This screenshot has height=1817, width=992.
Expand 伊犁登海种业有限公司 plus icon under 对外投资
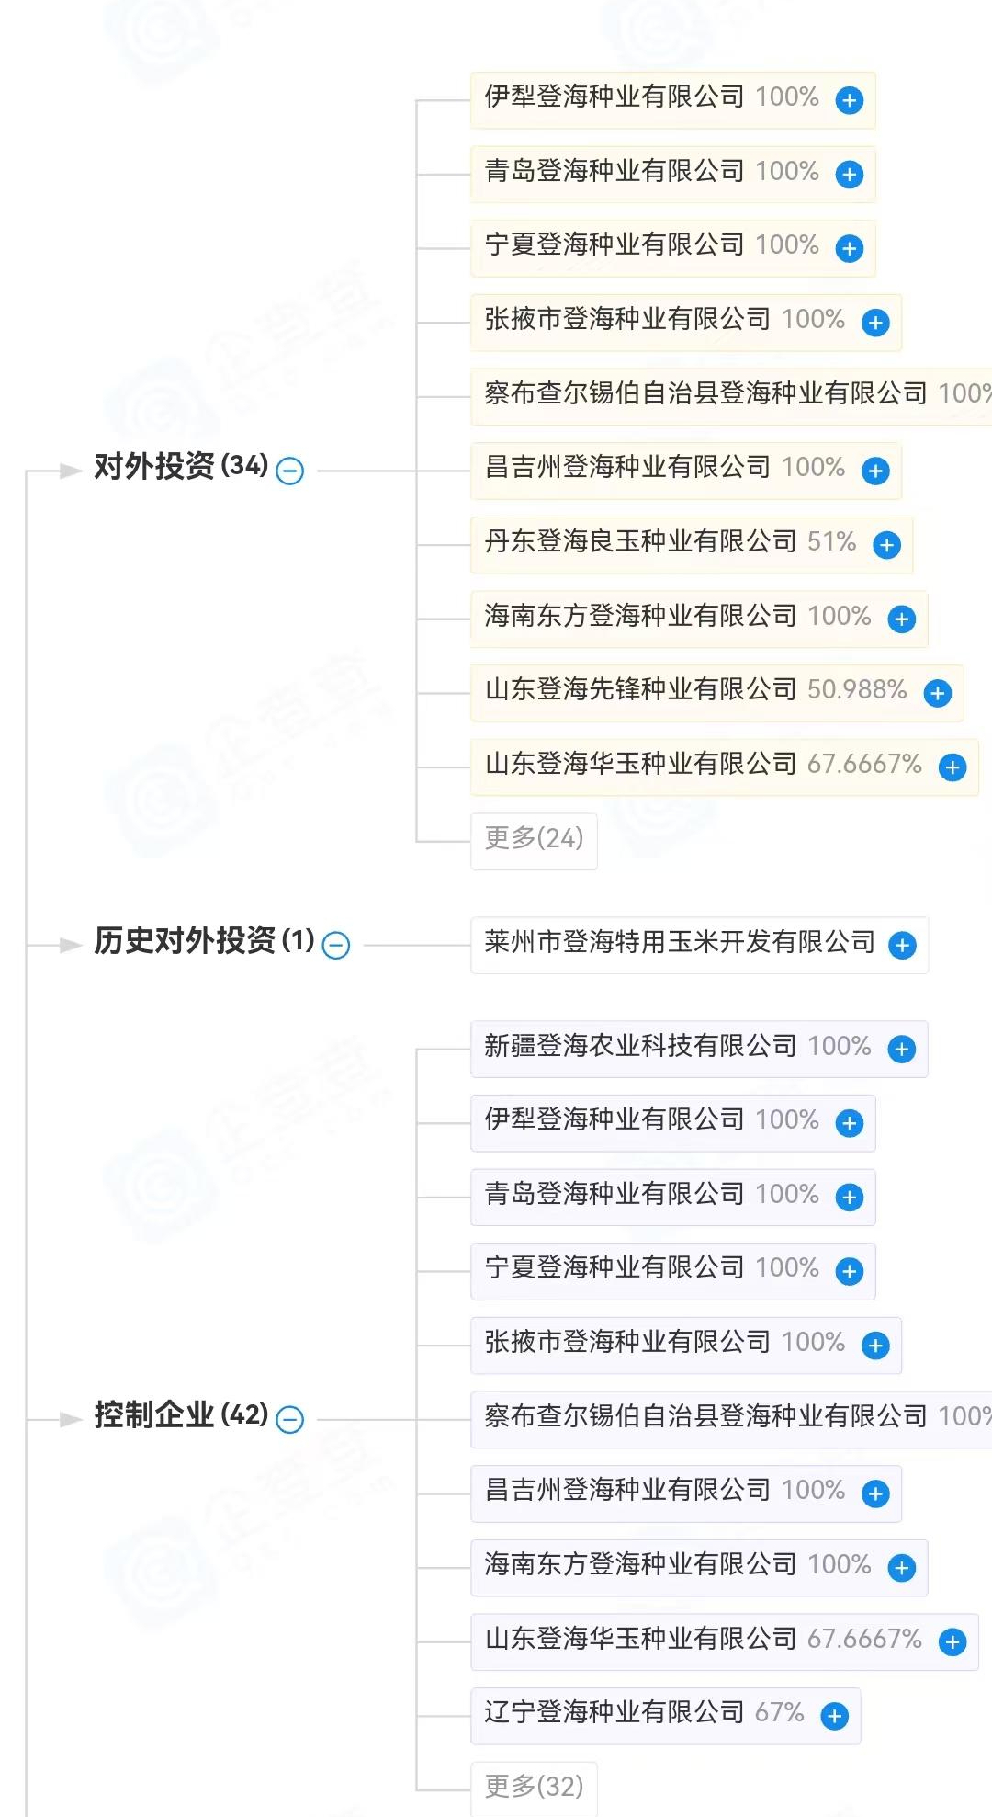[849, 100]
